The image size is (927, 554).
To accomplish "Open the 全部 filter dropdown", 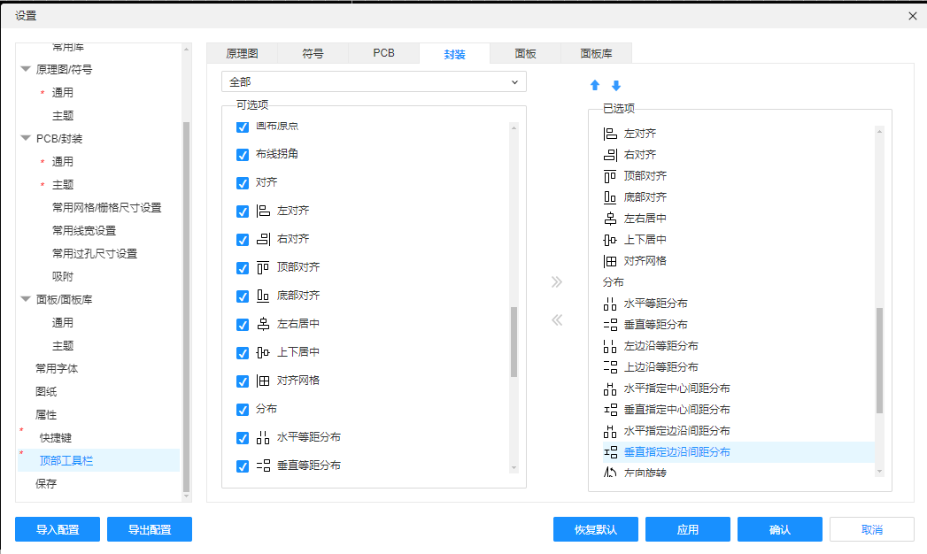I will (x=374, y=82).
